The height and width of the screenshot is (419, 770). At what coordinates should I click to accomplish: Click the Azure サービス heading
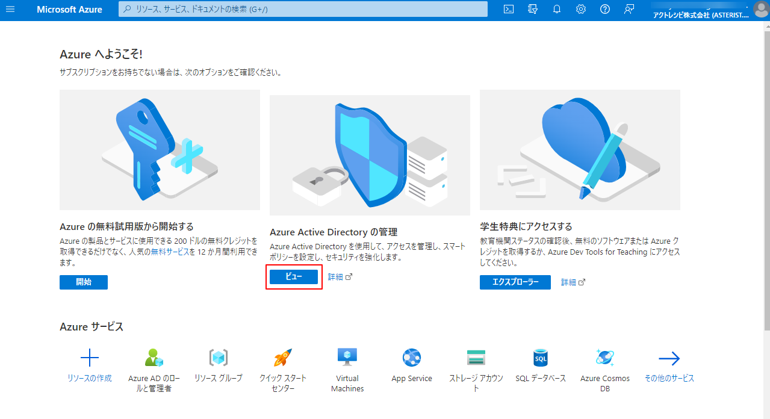tap(92, 327)
